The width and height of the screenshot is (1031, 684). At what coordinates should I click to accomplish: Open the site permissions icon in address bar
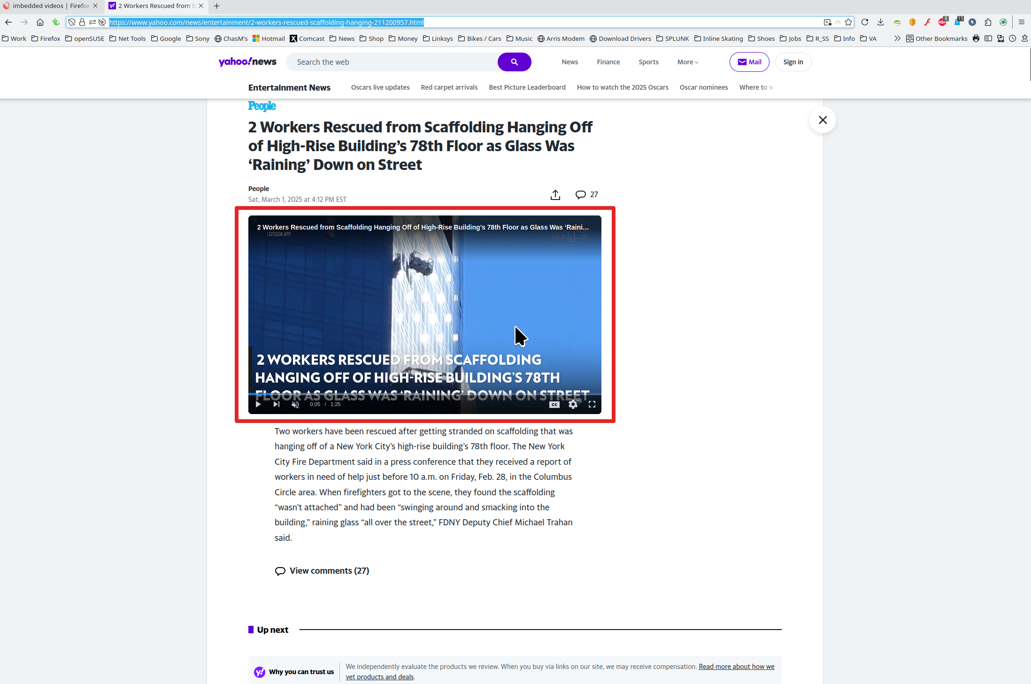[92, 22]
